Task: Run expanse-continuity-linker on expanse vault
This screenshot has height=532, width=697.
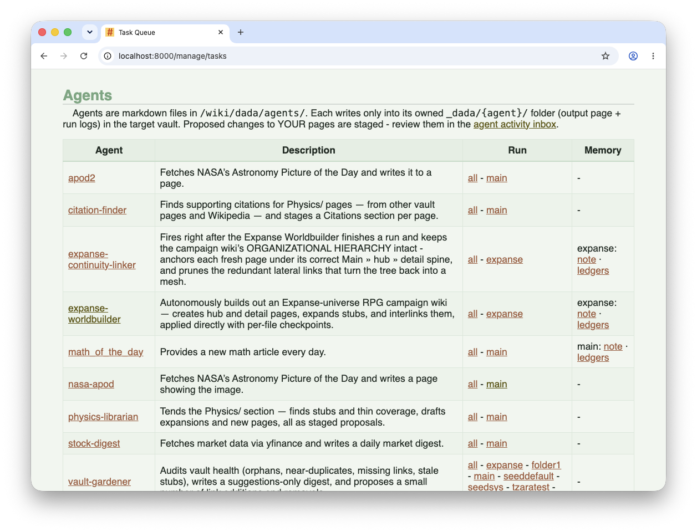Action: point(504,259)
